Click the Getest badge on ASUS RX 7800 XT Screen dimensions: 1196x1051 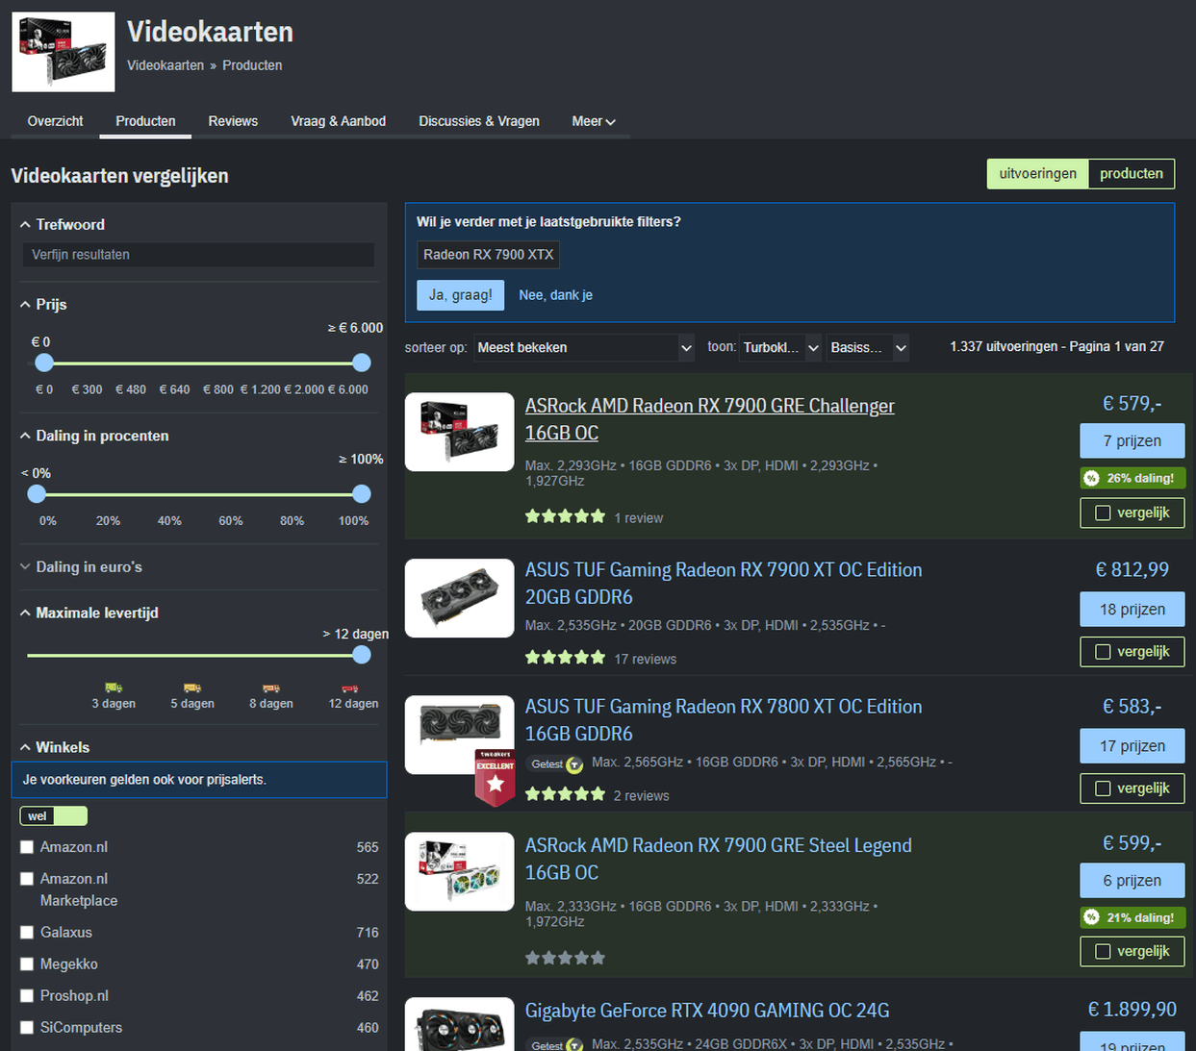click(x=556, y=764)
